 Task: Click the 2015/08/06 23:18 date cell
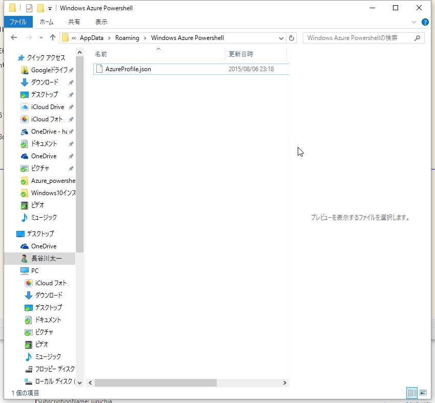click(251, 69)
